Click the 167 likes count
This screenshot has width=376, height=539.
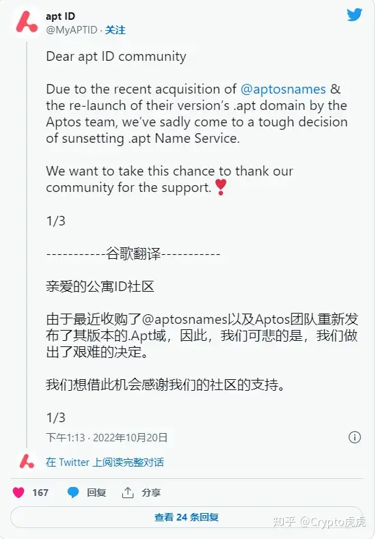click(40, 493)
